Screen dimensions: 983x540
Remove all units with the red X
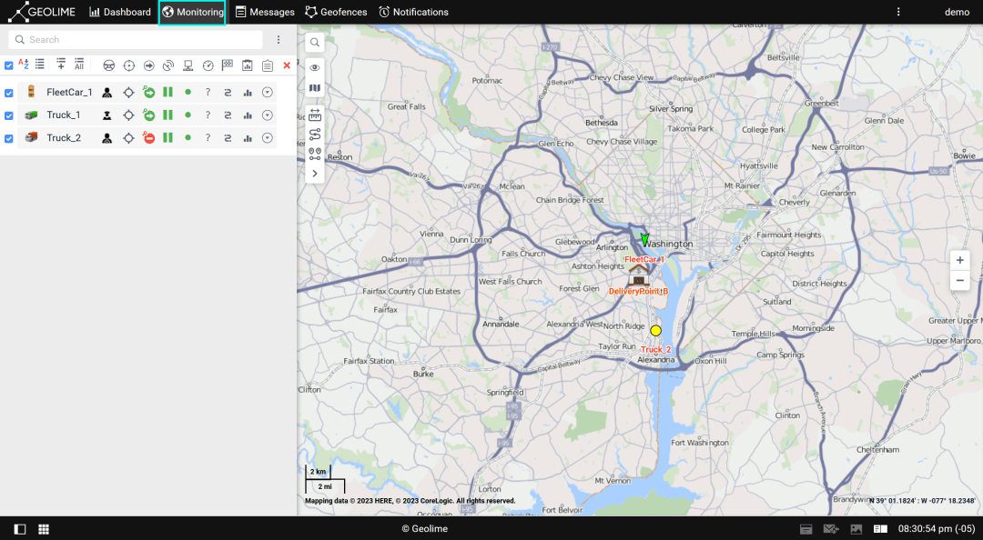click(287, 65)
